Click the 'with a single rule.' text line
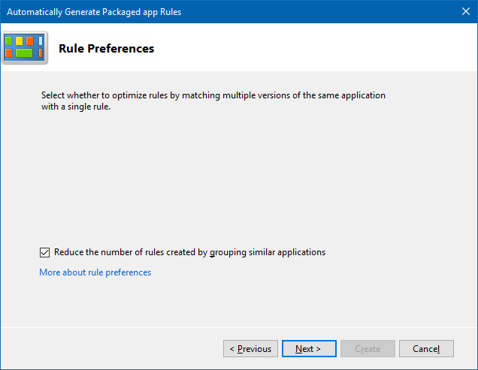Viewport: 478px width, 370px height. [x=80, y=107]
